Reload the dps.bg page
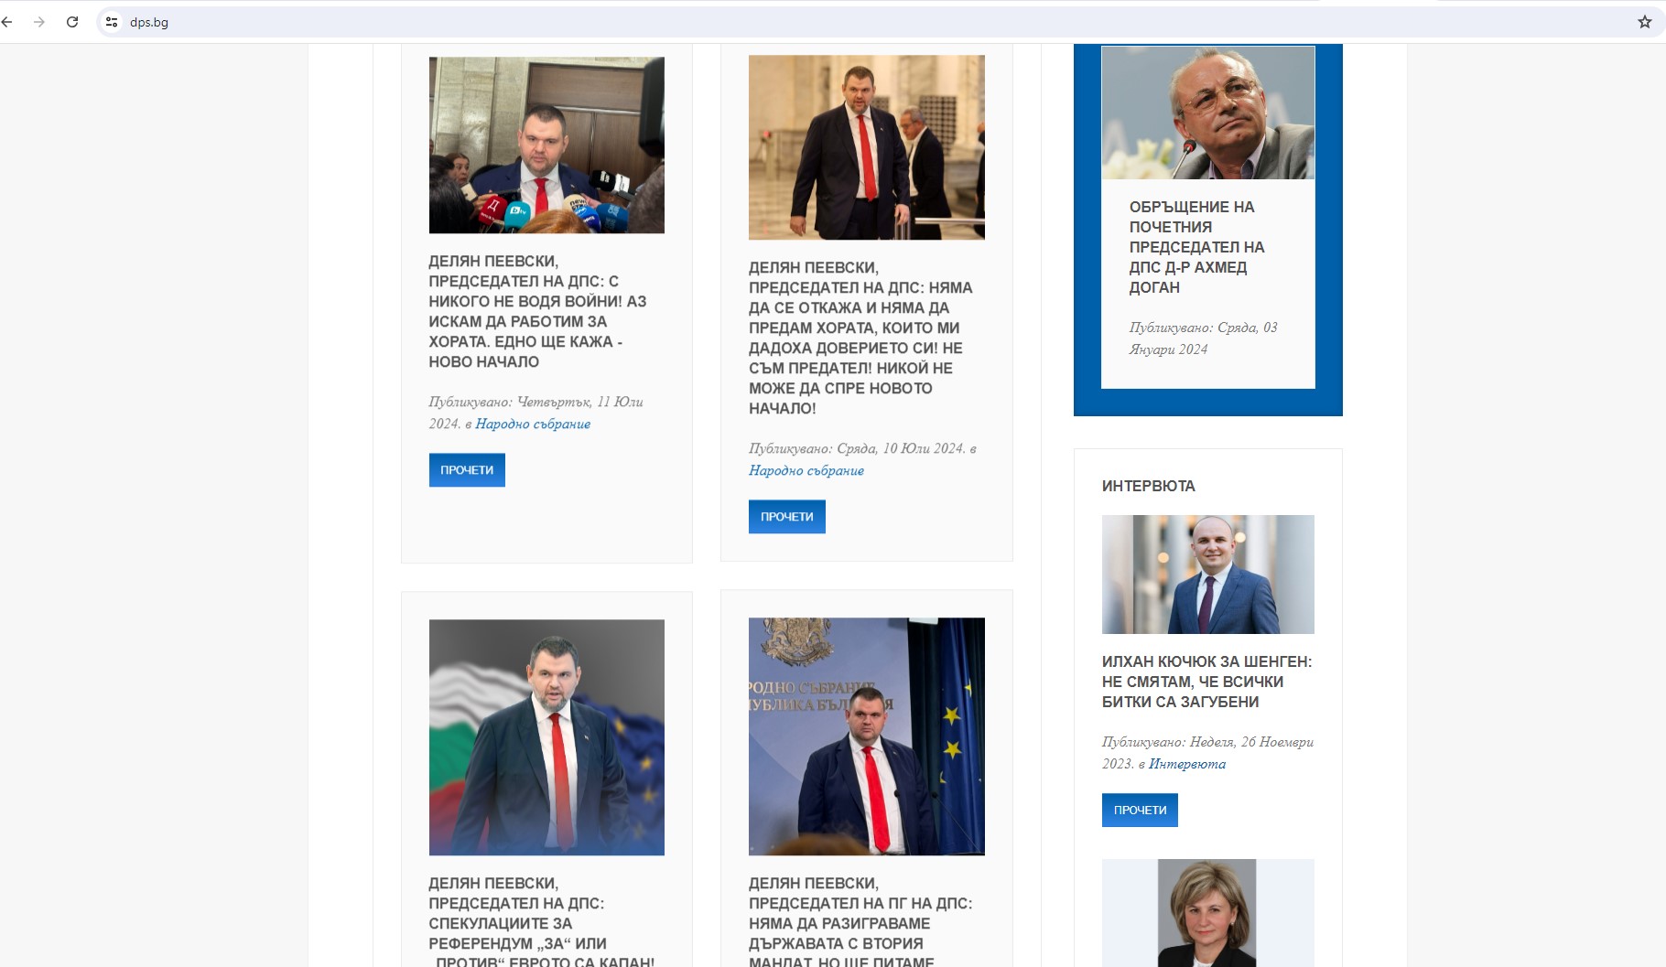This screenshot has height=967, width=1666. point(72,22)
